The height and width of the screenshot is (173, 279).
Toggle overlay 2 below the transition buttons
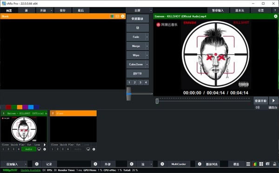[x=135, y=83]
